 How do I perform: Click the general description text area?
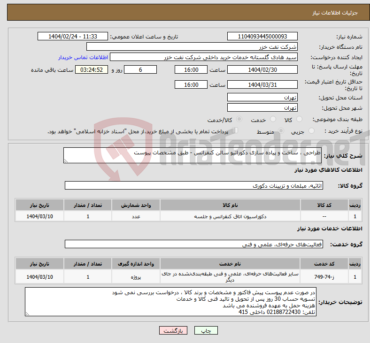click(193, 155)
